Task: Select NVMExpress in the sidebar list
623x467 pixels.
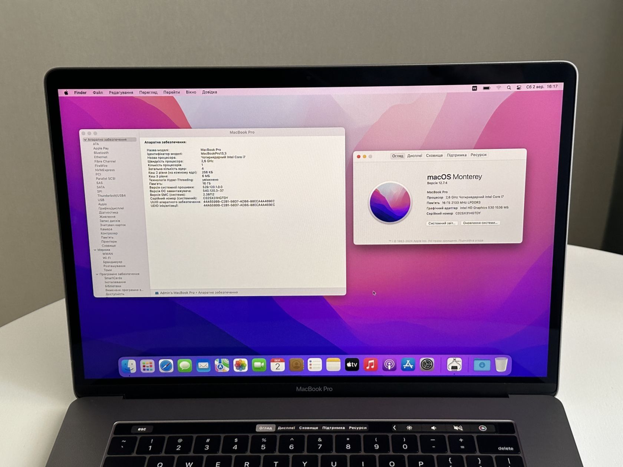Action: pyautogui.click(x=105, y=170)
